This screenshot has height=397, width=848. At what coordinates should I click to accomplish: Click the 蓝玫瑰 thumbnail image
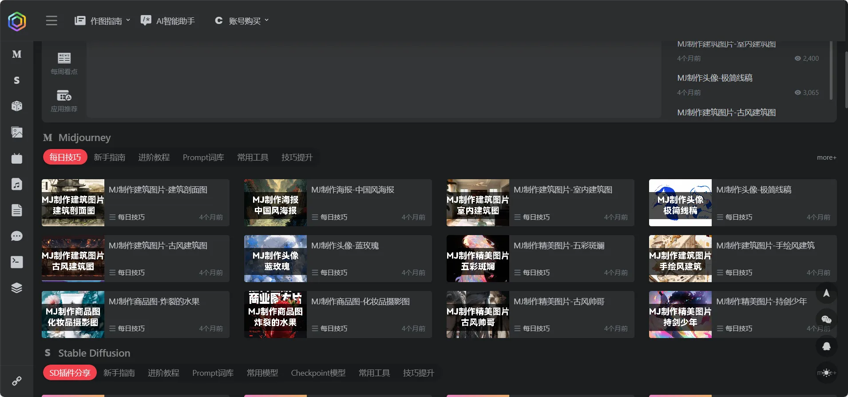(275, 259)
